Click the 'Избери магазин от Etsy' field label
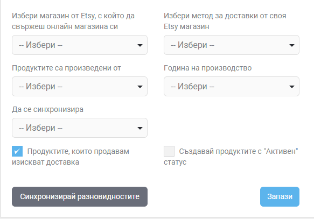Viewport: 314px width, 219px height. [73, 21]
